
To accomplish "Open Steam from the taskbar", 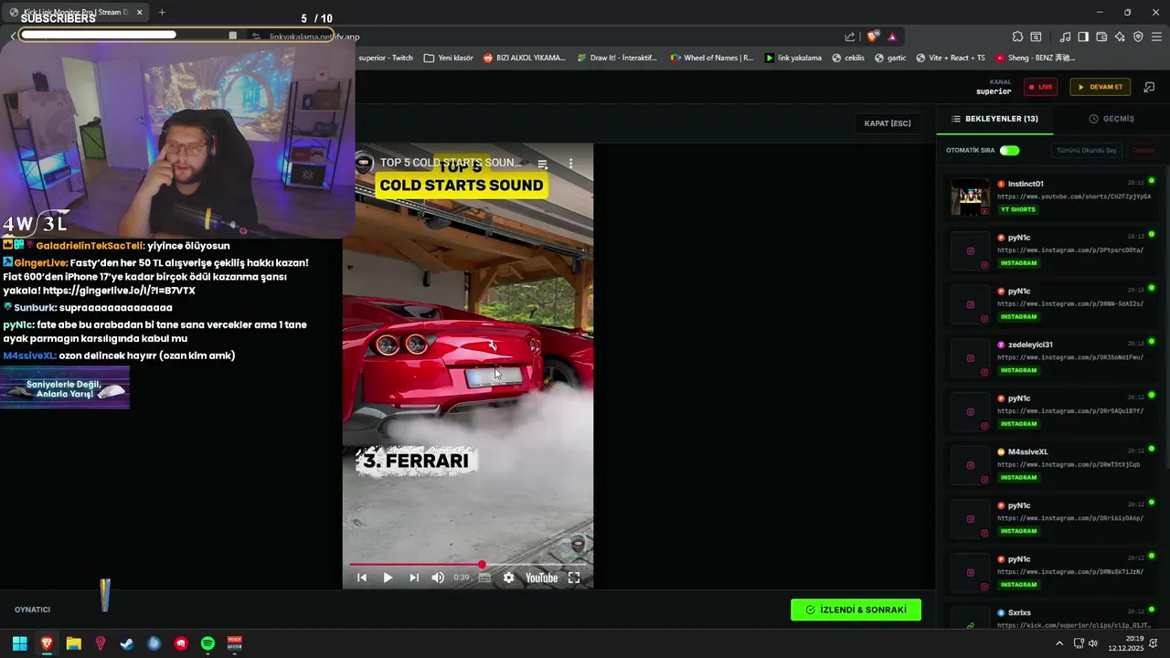I will pos(127,643).
